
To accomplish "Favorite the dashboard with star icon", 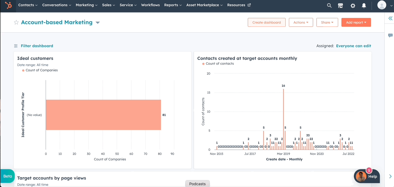I will coord(16,22).
